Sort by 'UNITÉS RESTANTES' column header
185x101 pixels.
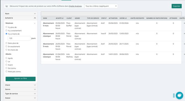click(x=137, y=18)
